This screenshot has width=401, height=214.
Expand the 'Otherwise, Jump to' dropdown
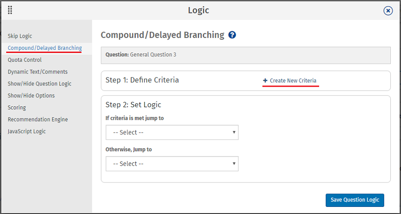(172, 164)
